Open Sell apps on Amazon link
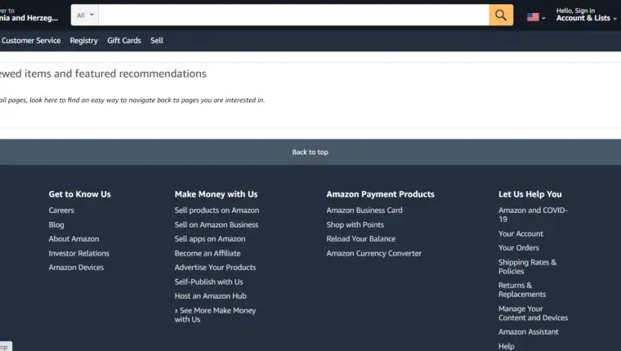Screen dimensions: 621x351 [210, 238]
